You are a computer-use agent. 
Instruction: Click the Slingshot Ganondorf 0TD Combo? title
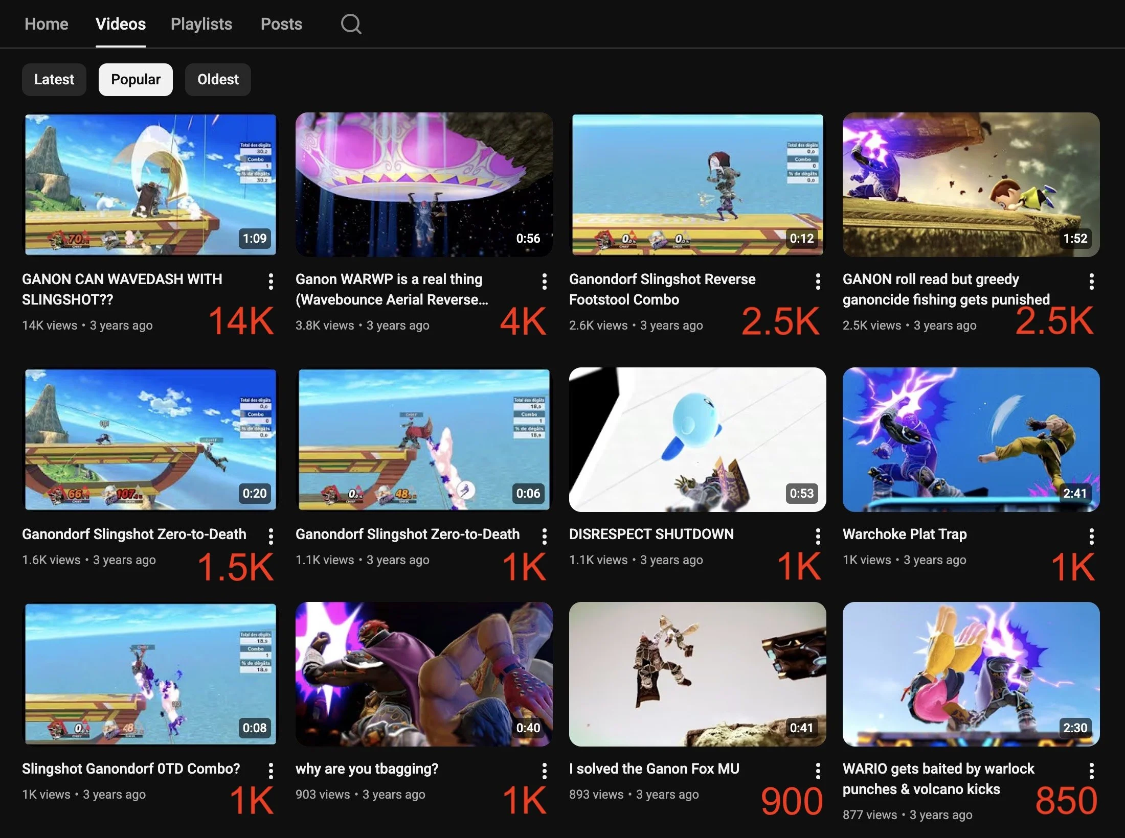tap(131, 769)
